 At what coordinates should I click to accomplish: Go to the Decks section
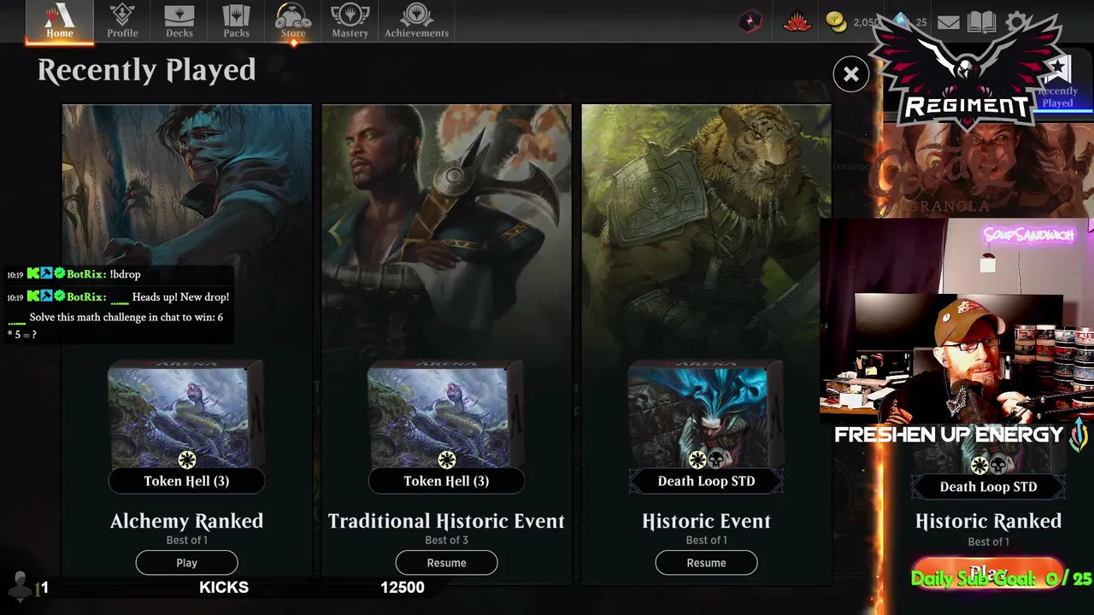point(179,21)
